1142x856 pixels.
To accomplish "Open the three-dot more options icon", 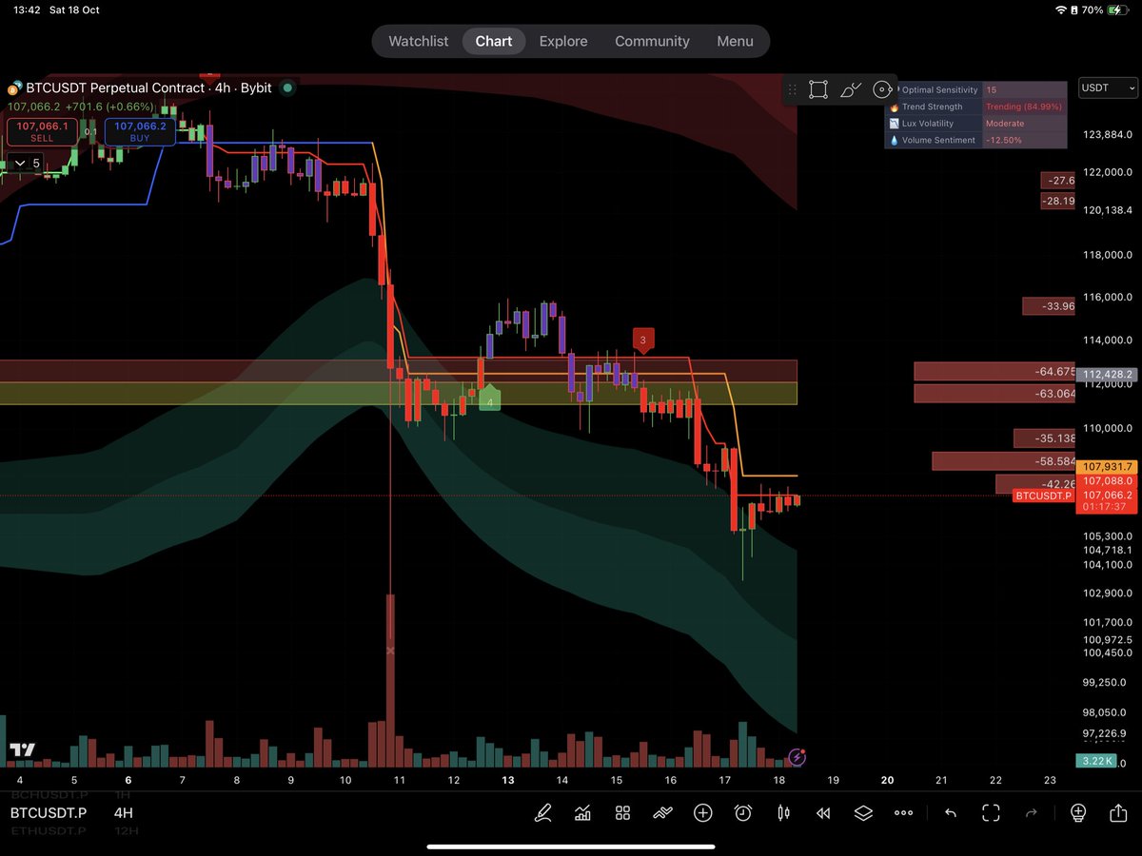I will click(x=904, y=813).
